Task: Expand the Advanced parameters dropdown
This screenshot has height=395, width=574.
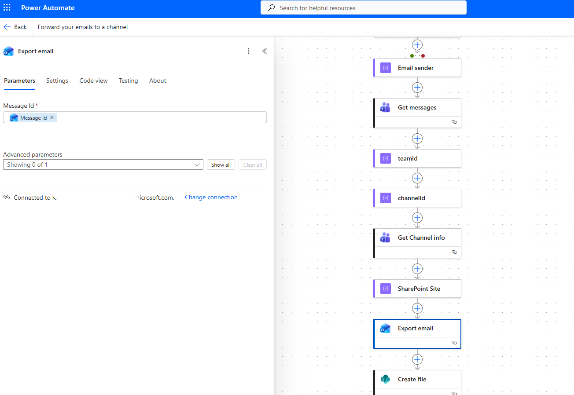Action: (x=197, y=165)
